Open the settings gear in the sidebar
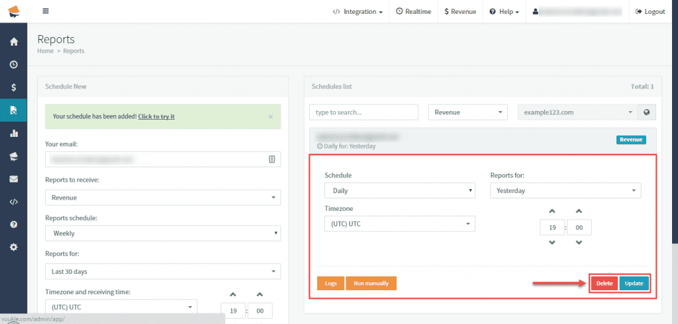678x324 pixels. (13, 247)
